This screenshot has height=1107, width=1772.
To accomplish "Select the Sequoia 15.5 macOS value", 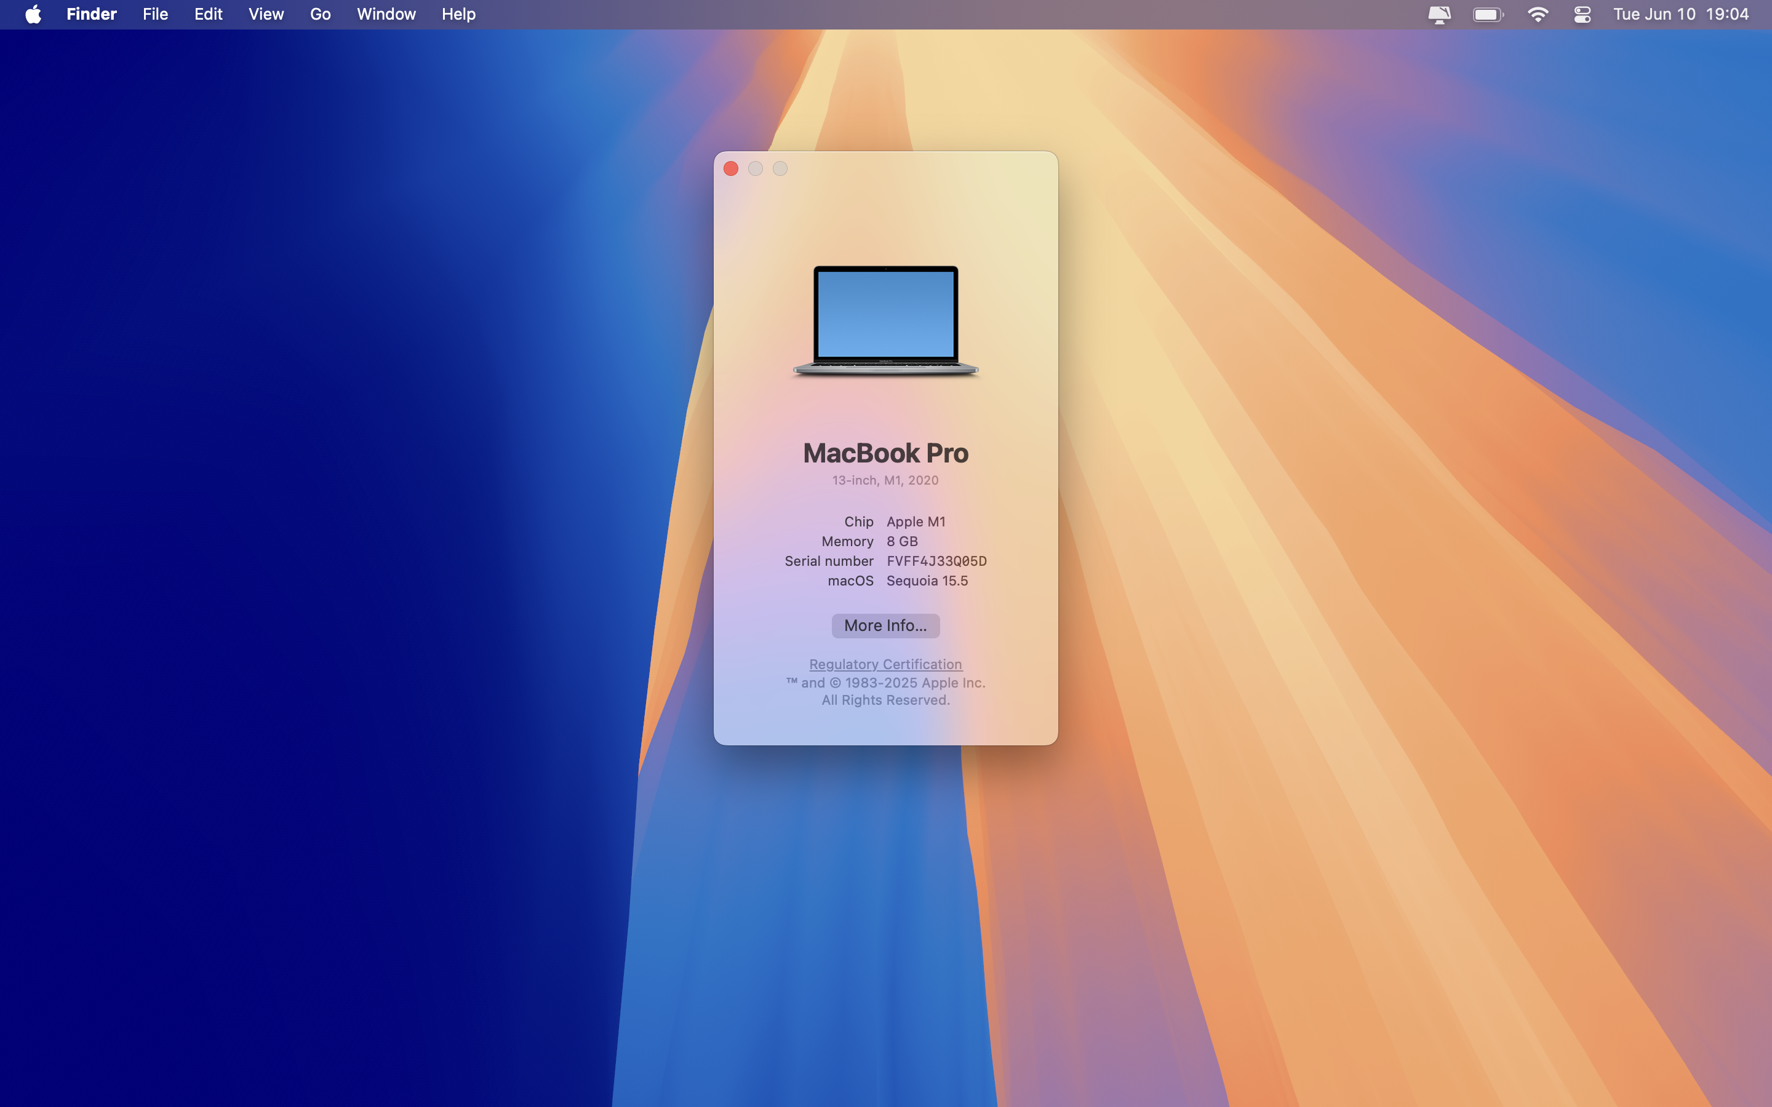I will (927, 581).
